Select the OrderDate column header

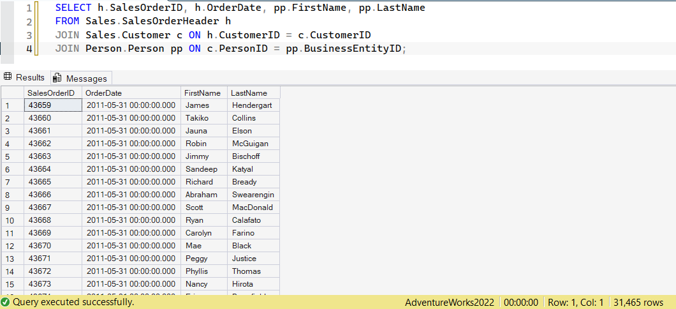(131, 93)
